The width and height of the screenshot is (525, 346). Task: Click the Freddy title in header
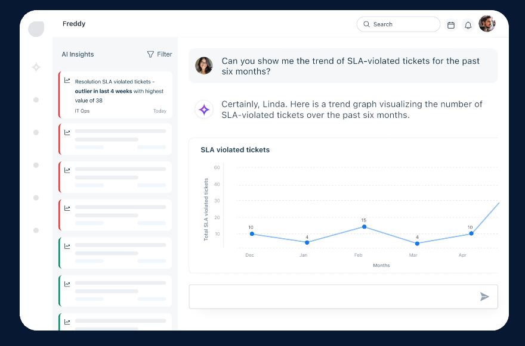[x=74, y=24]
